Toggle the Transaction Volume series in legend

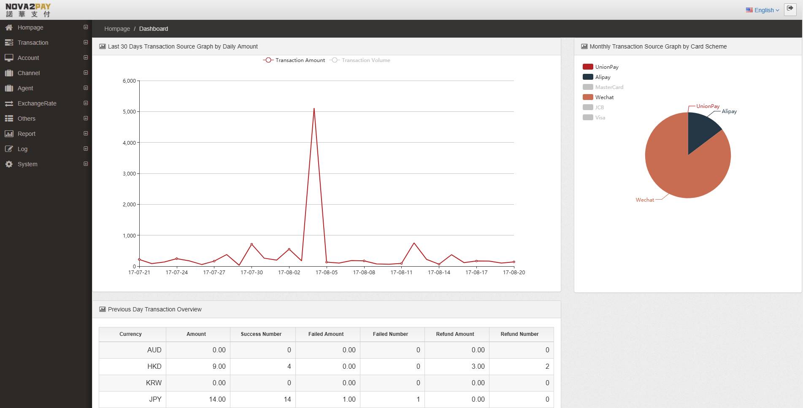click(361, 60)
